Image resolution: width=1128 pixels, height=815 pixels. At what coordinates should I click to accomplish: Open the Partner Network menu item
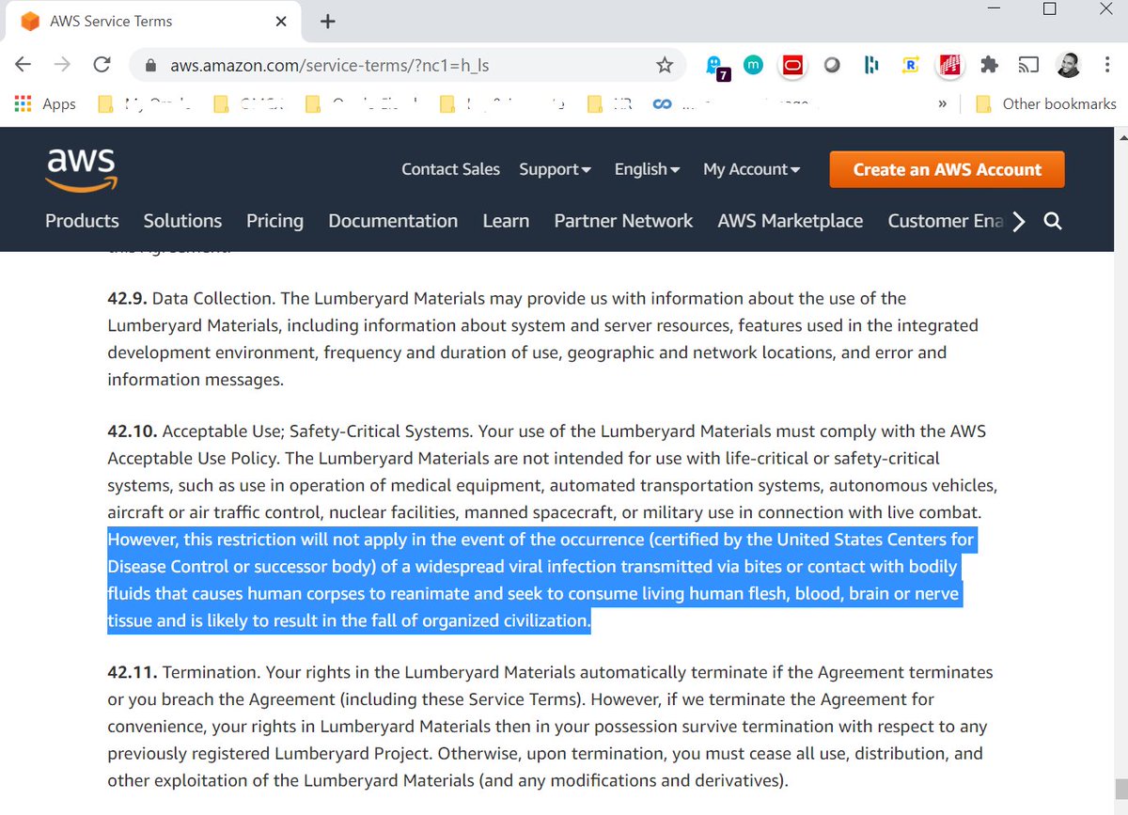coord(623,221)
